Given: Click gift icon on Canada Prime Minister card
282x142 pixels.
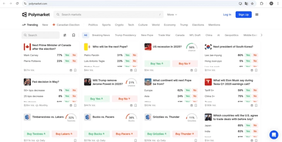Looking at the screenshot, I should click(x=71, y=70).
